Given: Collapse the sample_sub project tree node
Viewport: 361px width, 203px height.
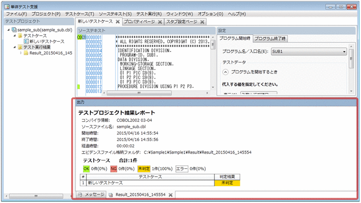Looking at the screenshot, I should tap(9, 30).
